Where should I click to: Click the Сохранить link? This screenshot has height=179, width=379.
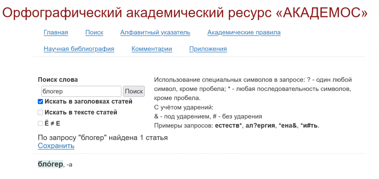pos(56,146)
